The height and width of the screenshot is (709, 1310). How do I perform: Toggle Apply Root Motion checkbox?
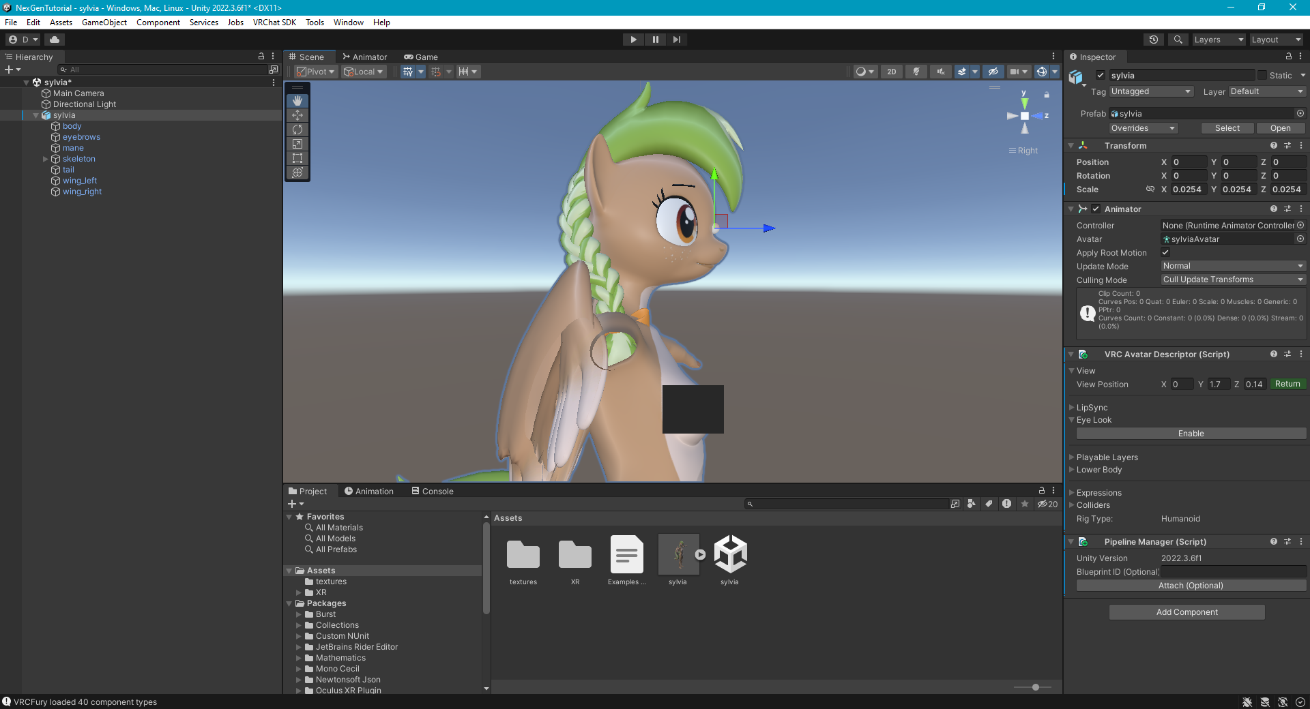[1165, 252]
